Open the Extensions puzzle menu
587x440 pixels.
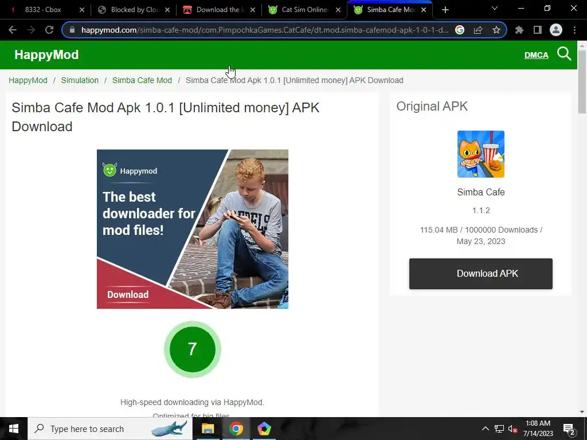[519, 30]
